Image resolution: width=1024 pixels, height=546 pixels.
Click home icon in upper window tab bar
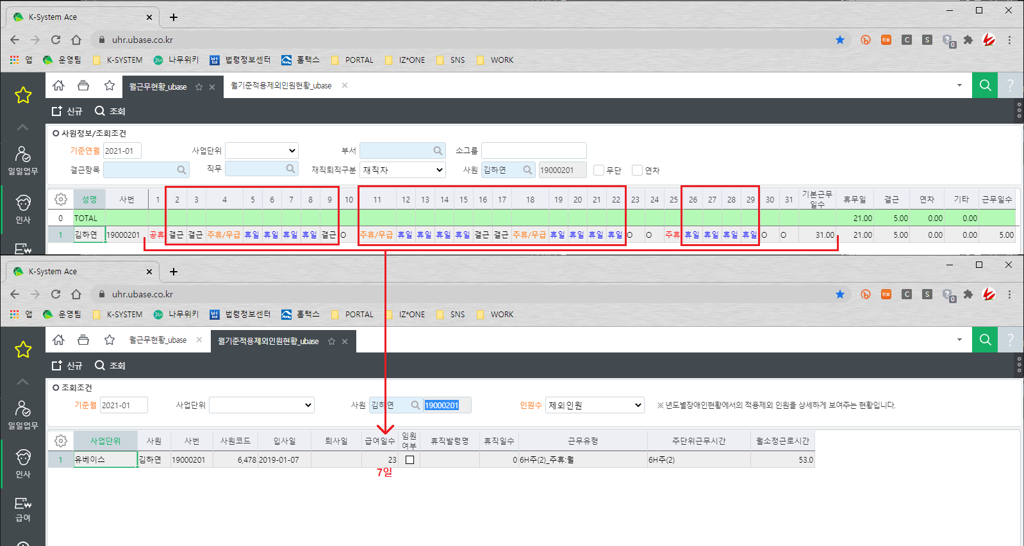pos(58,85)
